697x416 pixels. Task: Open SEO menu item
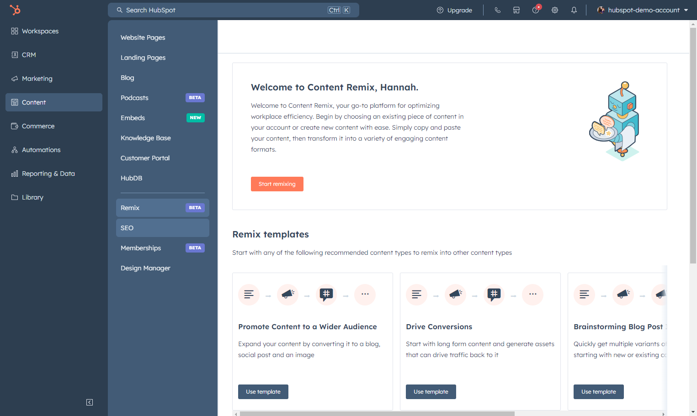click(162, 228)
